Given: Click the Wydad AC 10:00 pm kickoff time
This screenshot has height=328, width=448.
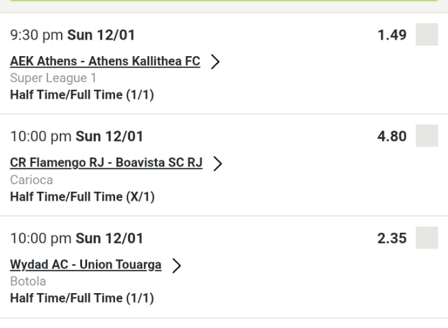Looking at the screenshot, I should 77,238.
